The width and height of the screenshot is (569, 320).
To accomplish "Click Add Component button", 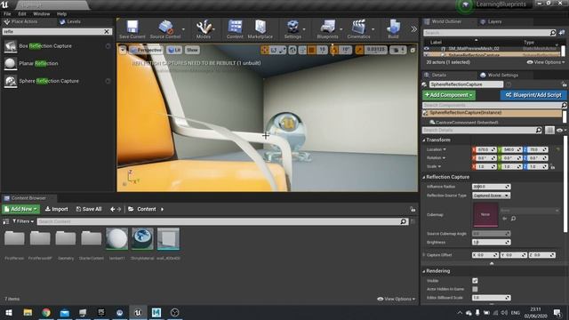I will [449, 95].
